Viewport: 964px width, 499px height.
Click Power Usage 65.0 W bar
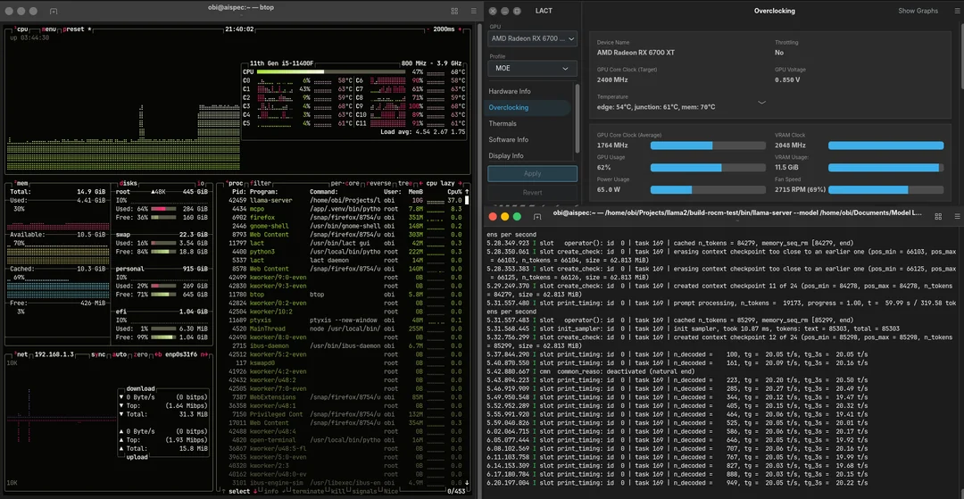708,190
